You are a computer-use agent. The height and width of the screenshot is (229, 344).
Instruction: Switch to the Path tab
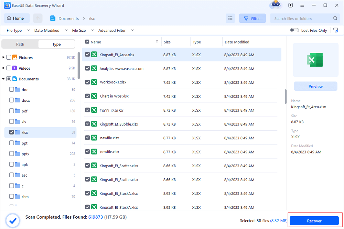click(20, 44)
